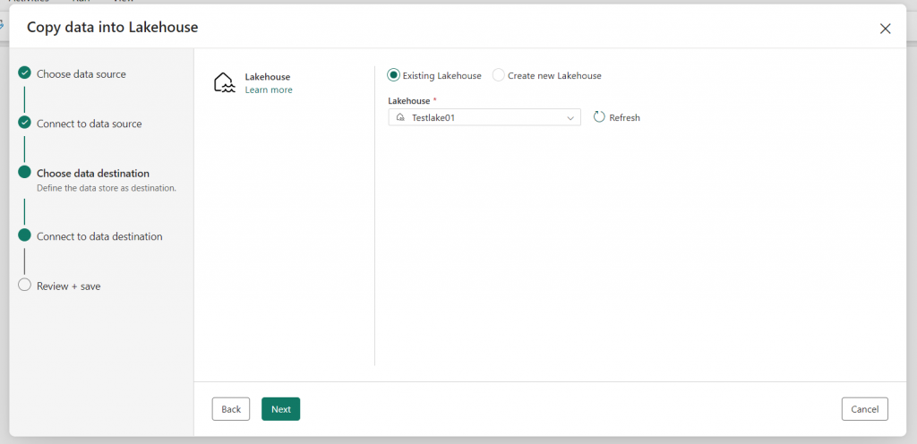917x444 pixels.
Task: Click the circular Refresh arrow icon
Action: coord(599,117)
